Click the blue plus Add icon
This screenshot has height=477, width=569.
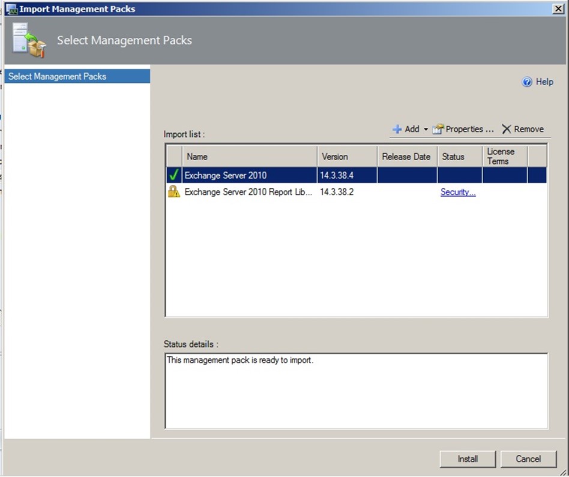[x=397, y=129]
